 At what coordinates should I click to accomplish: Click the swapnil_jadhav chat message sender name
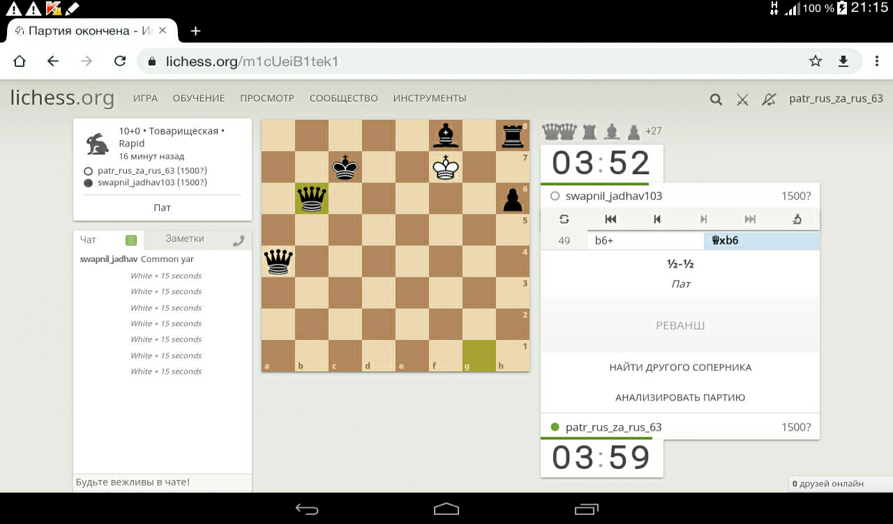(x=109, y=259)
